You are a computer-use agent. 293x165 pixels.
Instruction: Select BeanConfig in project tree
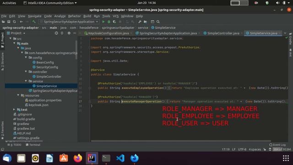coord(45,62)
